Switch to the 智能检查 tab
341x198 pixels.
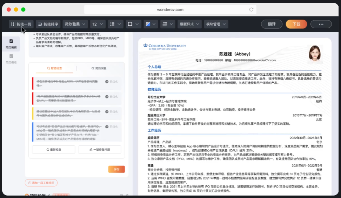coord(54,68)
